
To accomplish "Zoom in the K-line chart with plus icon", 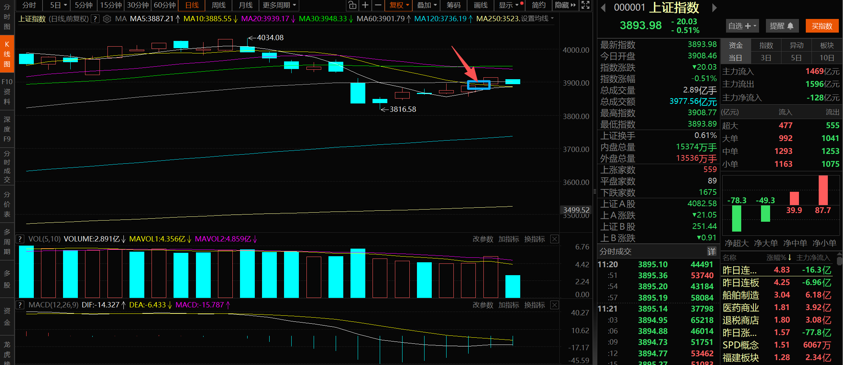I will tap(365, 5).
